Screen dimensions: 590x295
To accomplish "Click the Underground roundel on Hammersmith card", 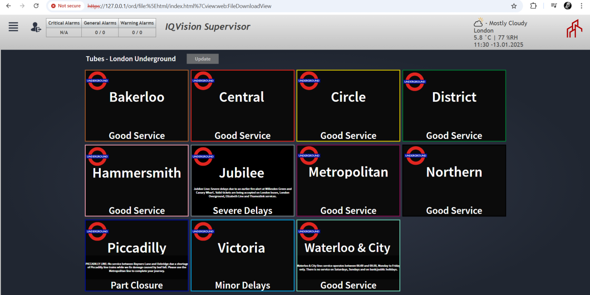I will [x=97, y=156].
